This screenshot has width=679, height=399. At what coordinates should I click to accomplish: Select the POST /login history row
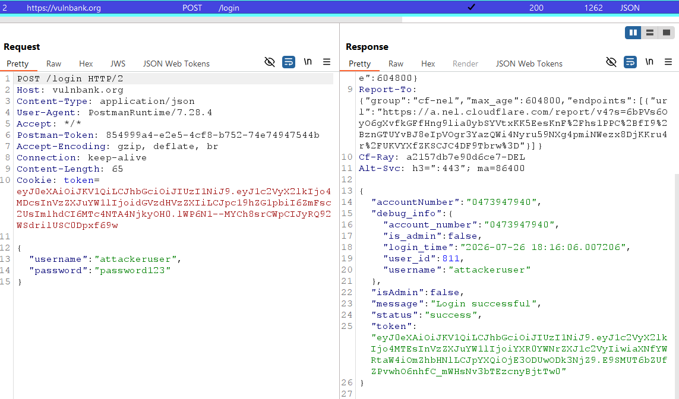tap(340, 7)
